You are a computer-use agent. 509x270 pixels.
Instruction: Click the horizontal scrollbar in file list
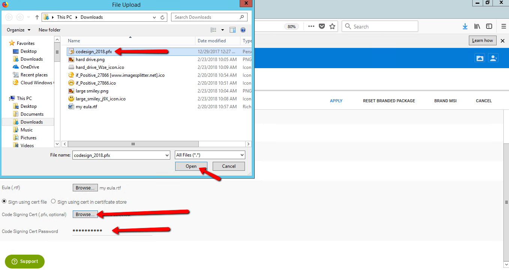click(133, 144)
